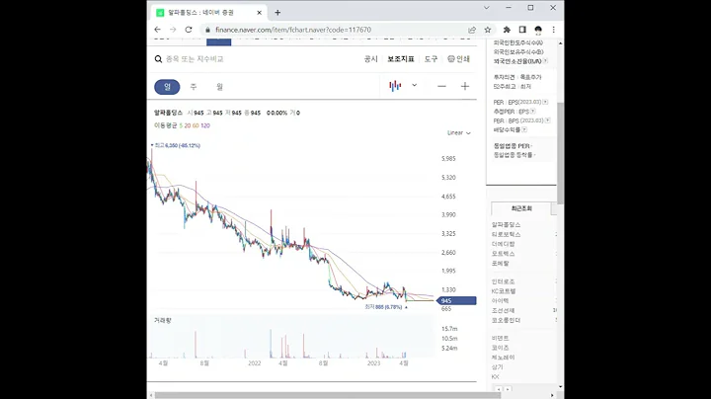
Task: Open the tab search chevron
Action: [x=487, y=8]
